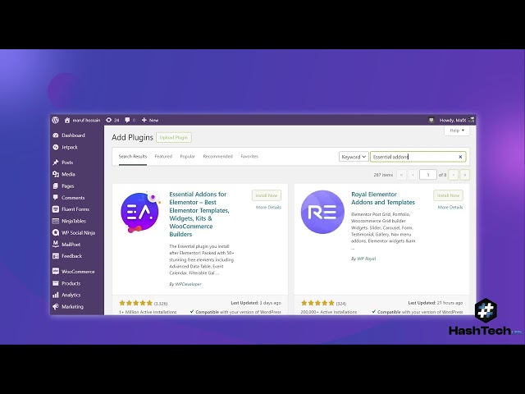The image size is (525, 394).
Task: Go to the previous results page
Action: (x=413, y=175)
